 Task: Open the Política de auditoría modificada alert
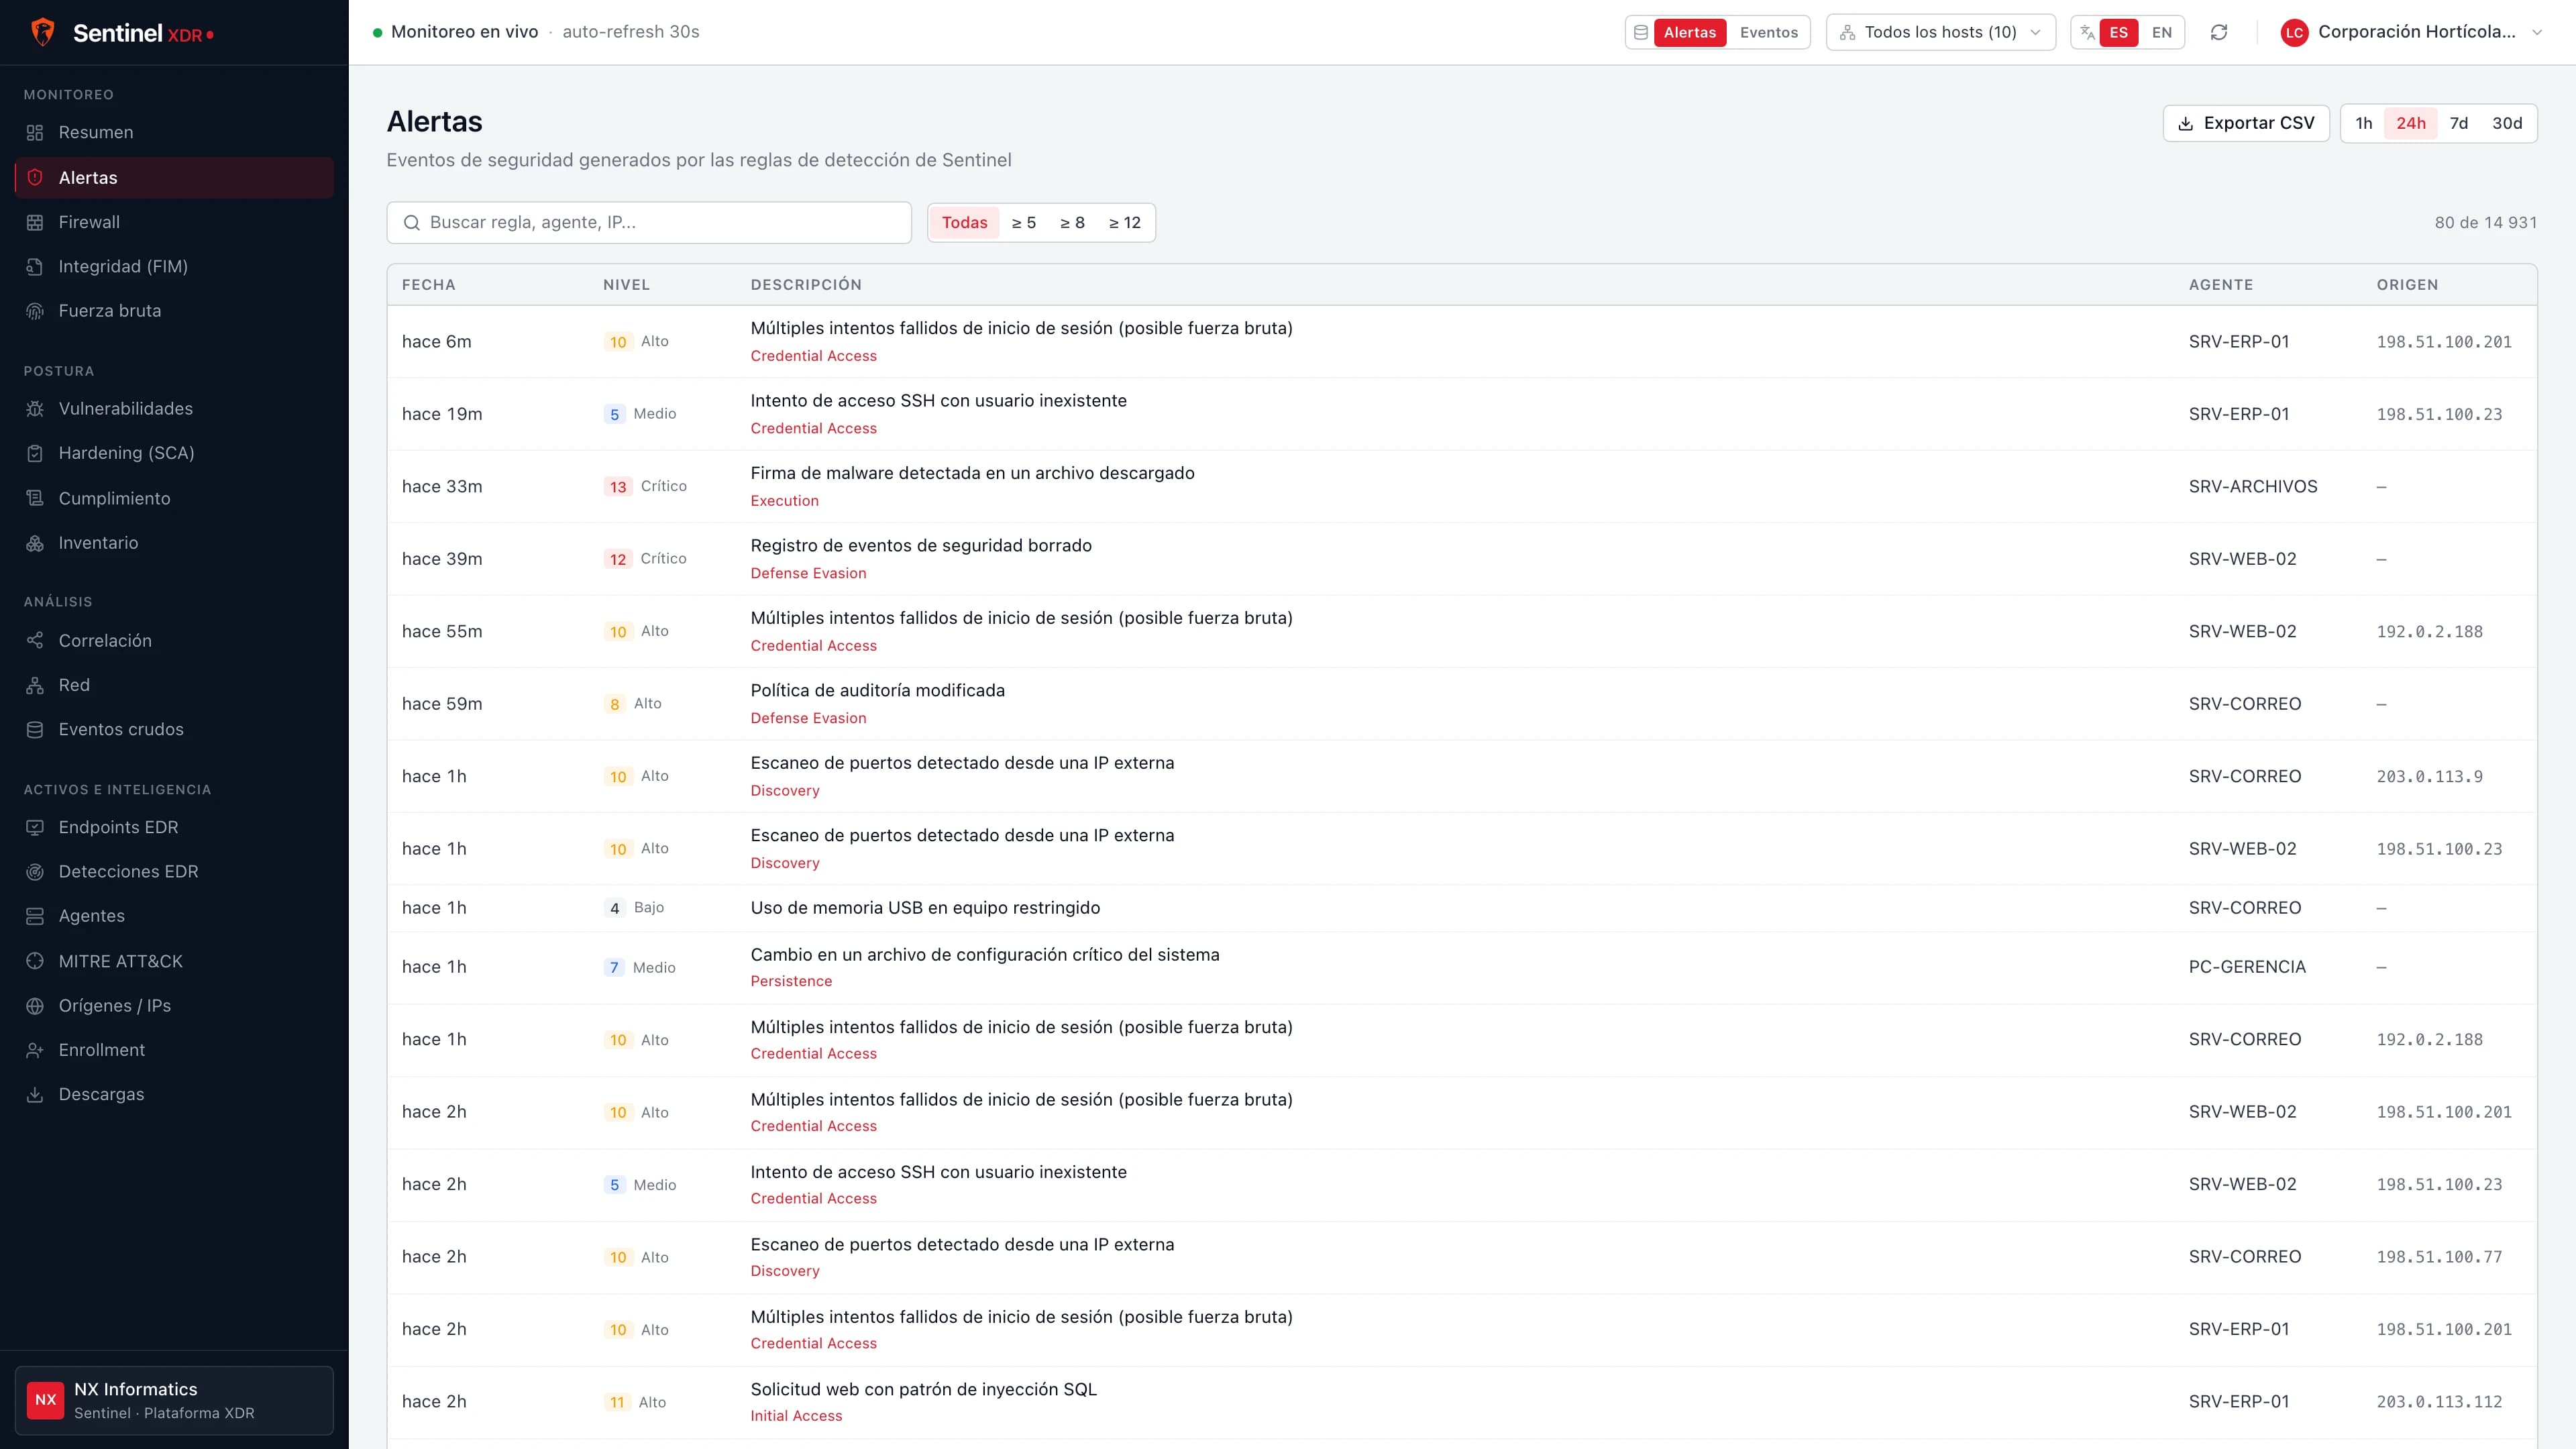1462,704
